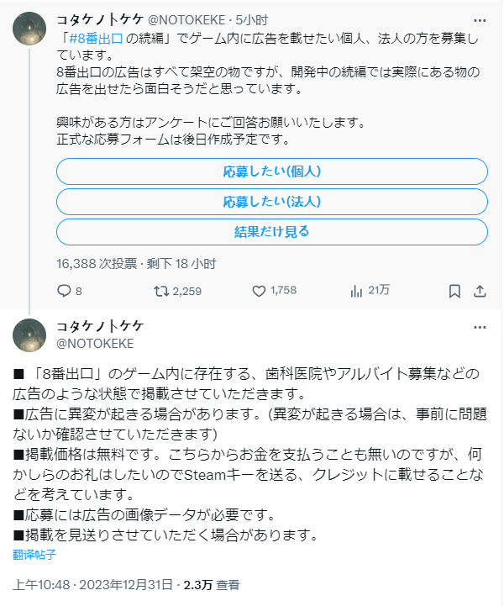Click the share icon on poll tweet

click(480, 291)
